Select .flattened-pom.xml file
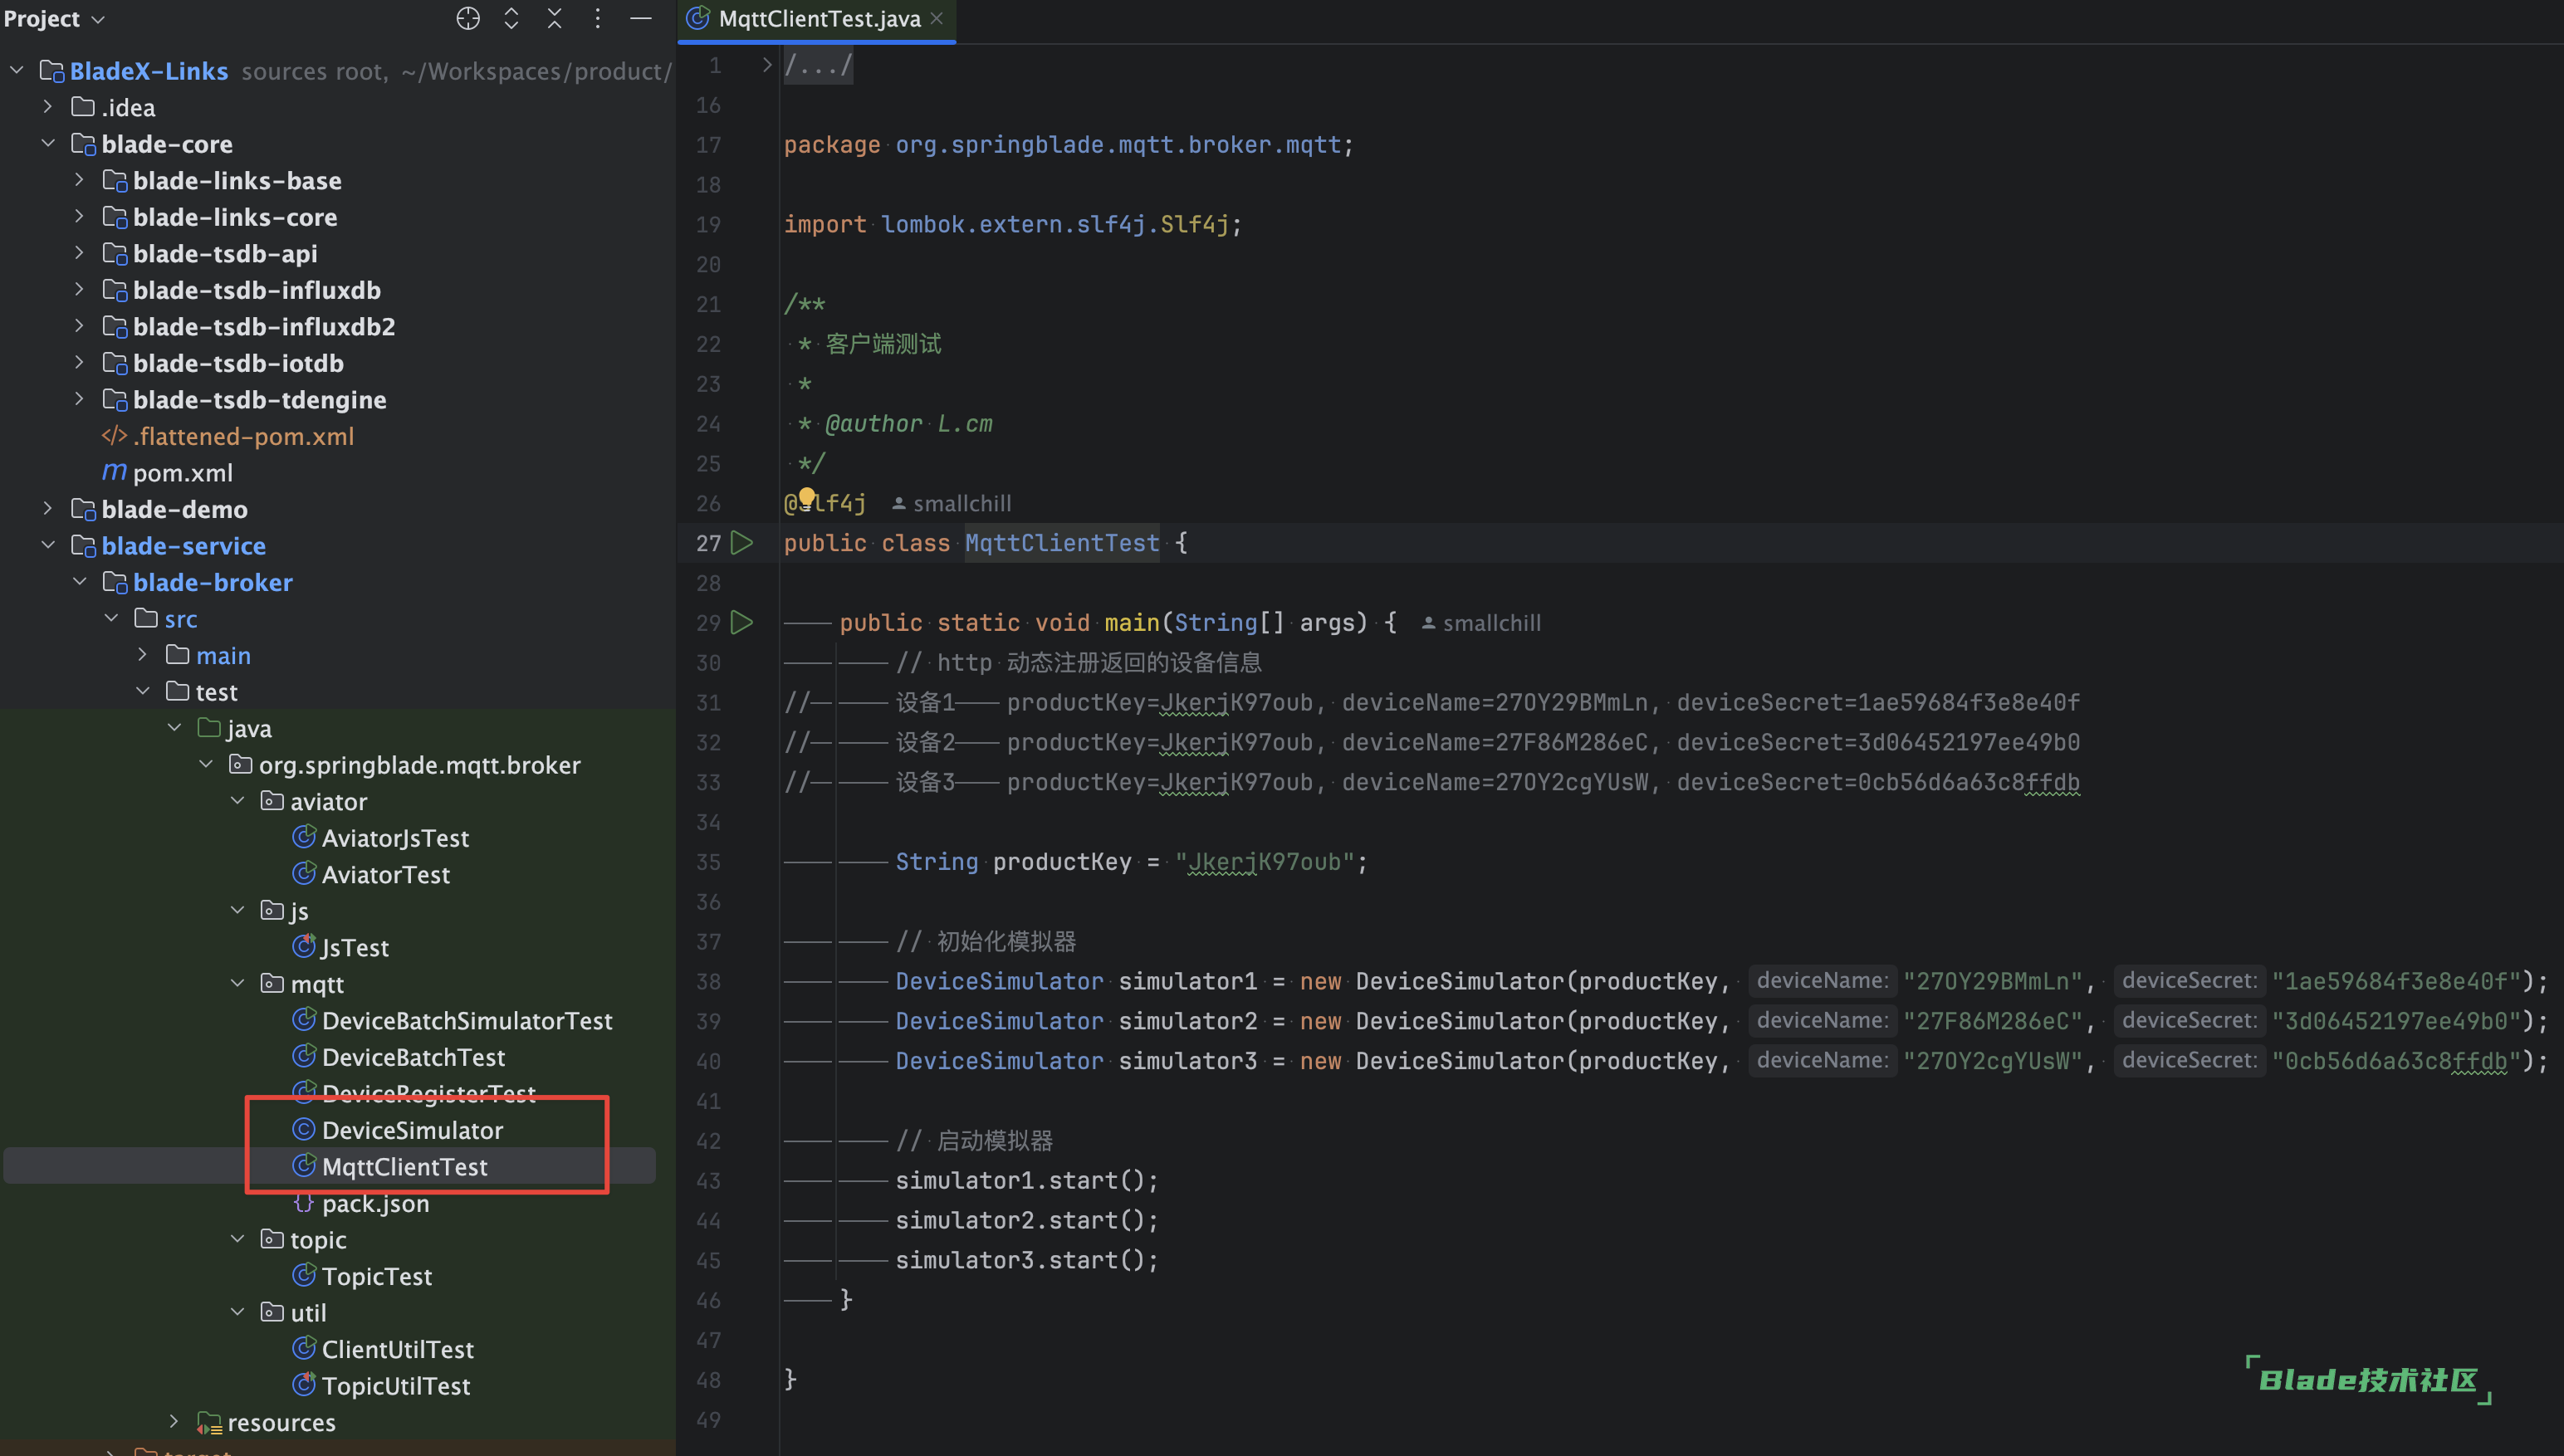The height and width of the screenshot is (1456, 2564). coord(228,436)
